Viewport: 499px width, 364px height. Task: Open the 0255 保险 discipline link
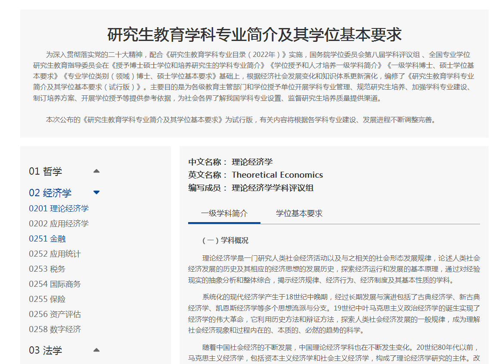pos(47,299)
